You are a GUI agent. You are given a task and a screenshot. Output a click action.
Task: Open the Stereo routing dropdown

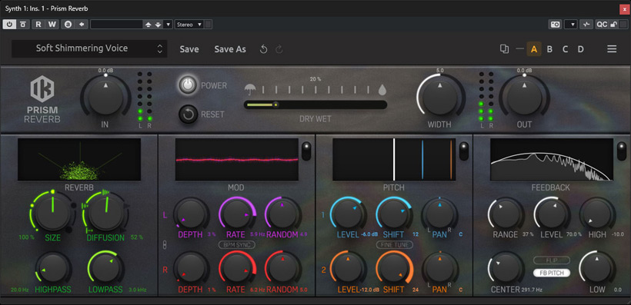point(189,25)
